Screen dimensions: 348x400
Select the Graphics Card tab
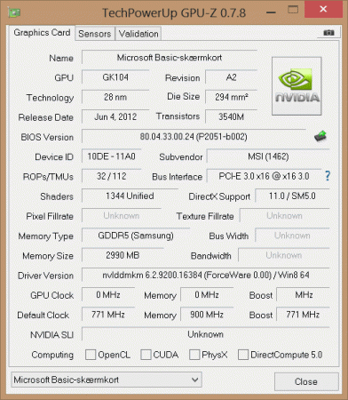coord(42,33)
